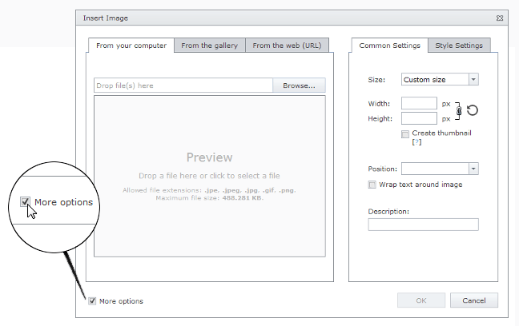Click the constrain proportions chain icon
This screenshot has height=326, width=519.
coord(459,110)
